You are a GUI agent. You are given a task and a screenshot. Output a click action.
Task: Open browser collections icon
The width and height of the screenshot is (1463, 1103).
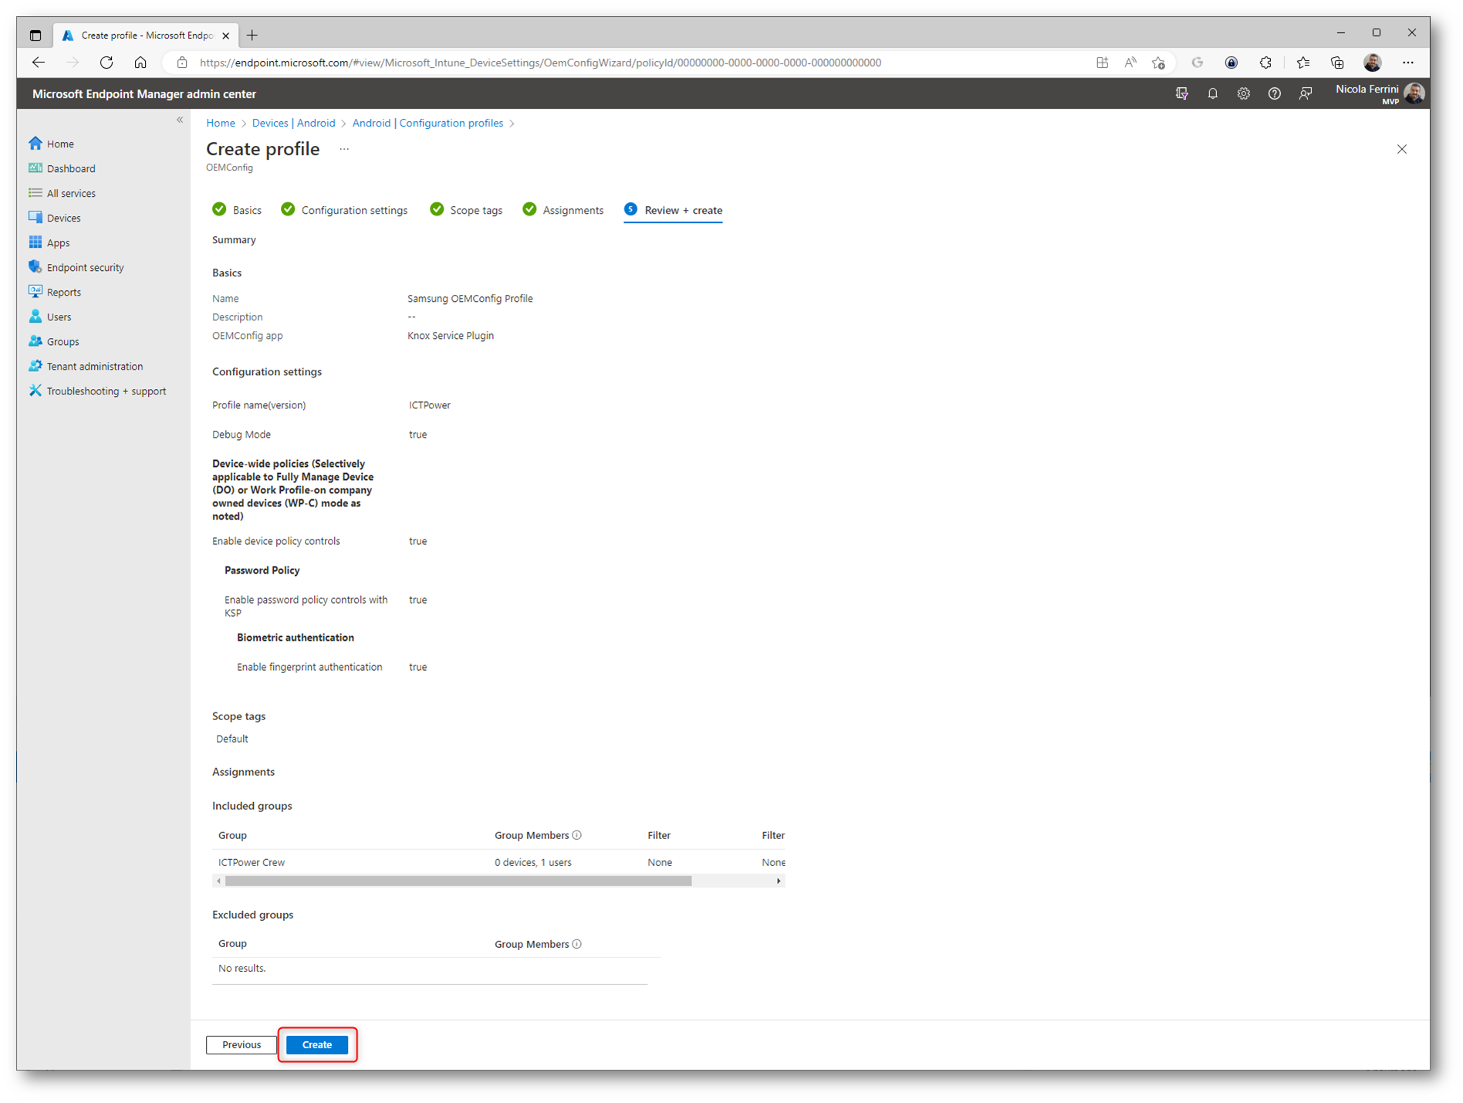click(x=1337, y=63)
